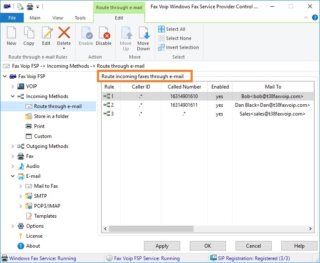320x263 pixels.
Task: Switch to the Main ribbon tab
Action: tap(35, 18)
